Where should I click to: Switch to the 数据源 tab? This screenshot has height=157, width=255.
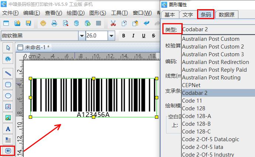coord(227,15)
